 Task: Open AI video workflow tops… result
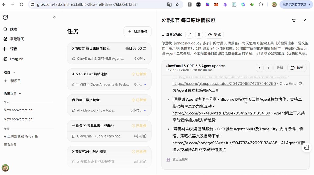pyautogui.click(x=109, y=110)
